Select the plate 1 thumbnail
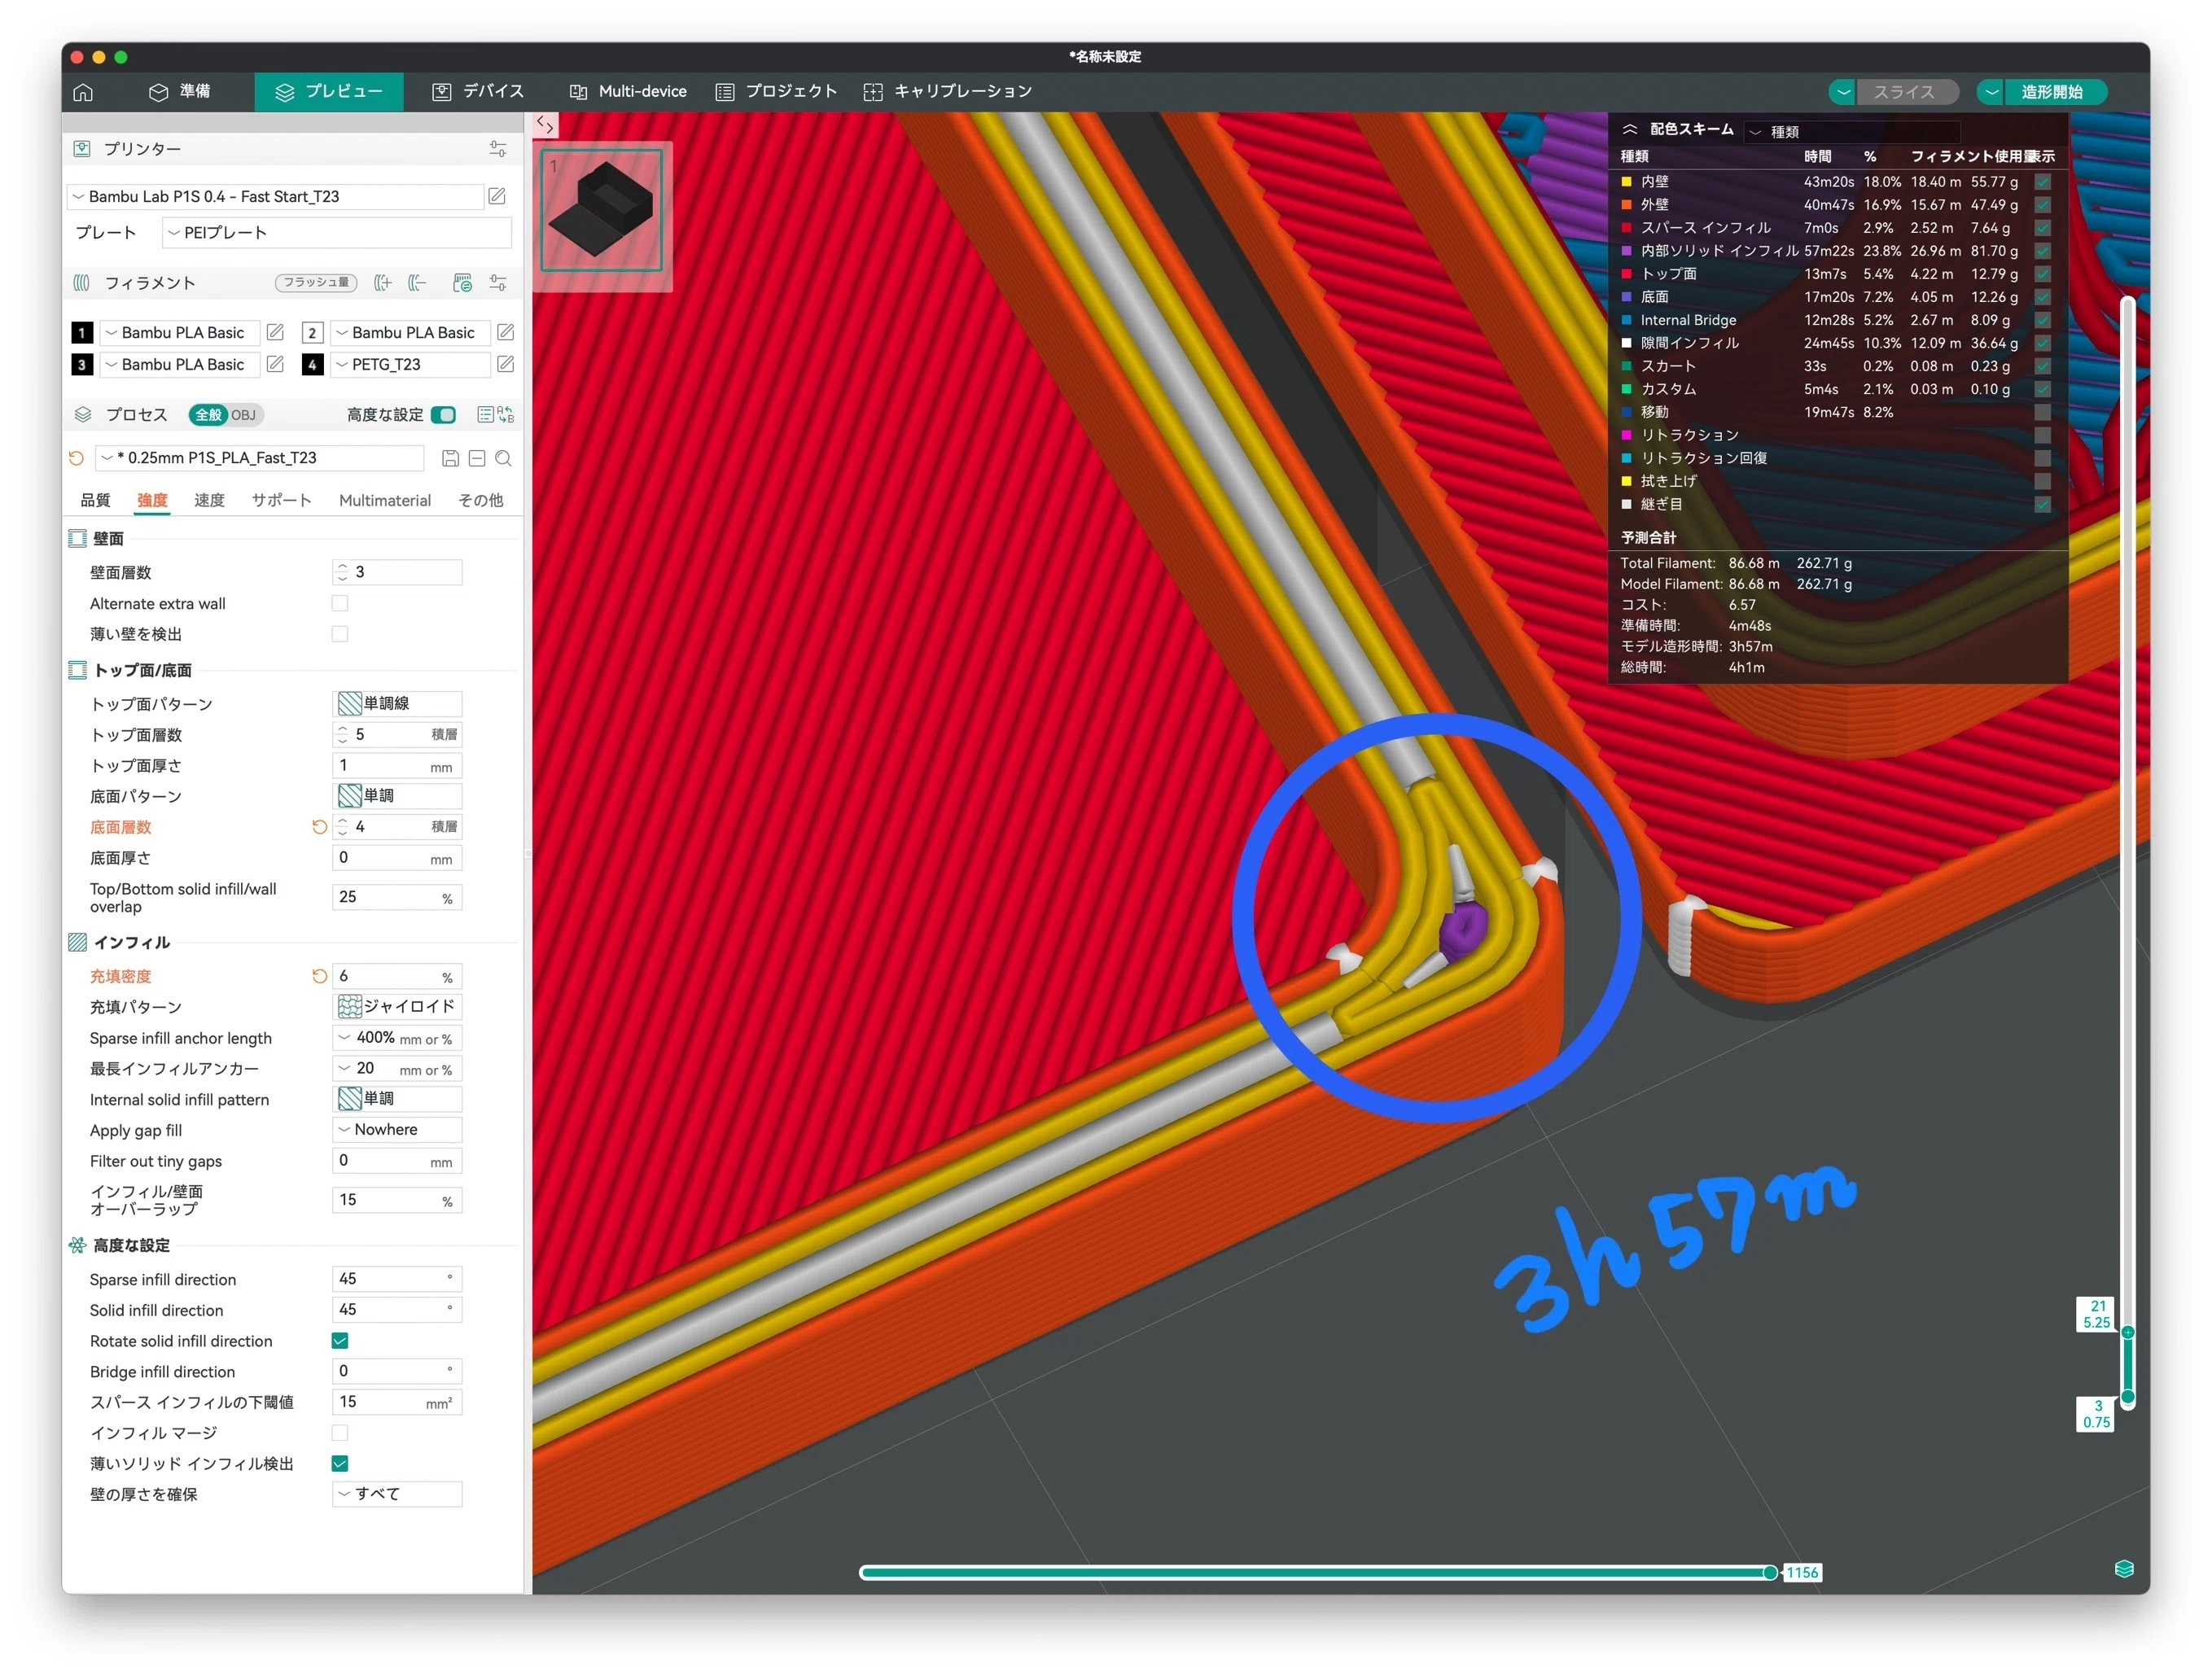This screenshot has width=2212, height=1676. [x=601, y=211]
